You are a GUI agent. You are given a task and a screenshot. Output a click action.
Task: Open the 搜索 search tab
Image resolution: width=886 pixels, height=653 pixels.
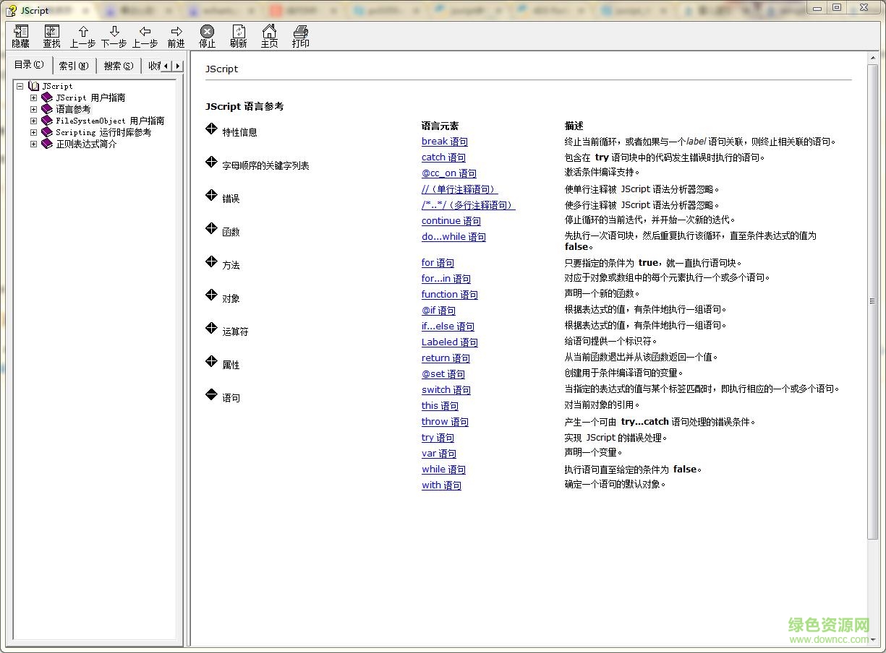click(x=117, y=65)
